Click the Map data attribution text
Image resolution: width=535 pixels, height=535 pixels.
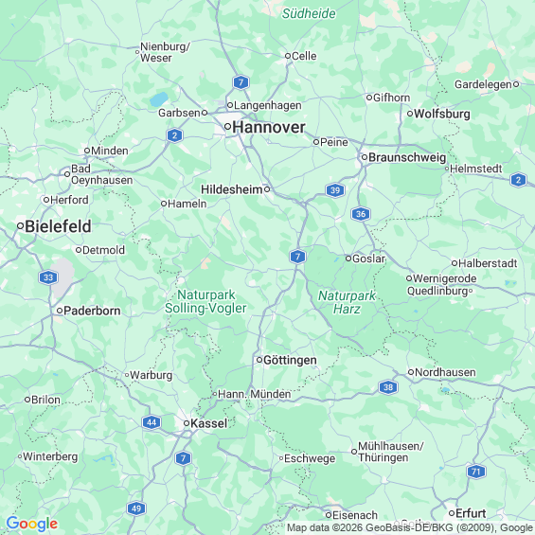(x=410, y=527)
